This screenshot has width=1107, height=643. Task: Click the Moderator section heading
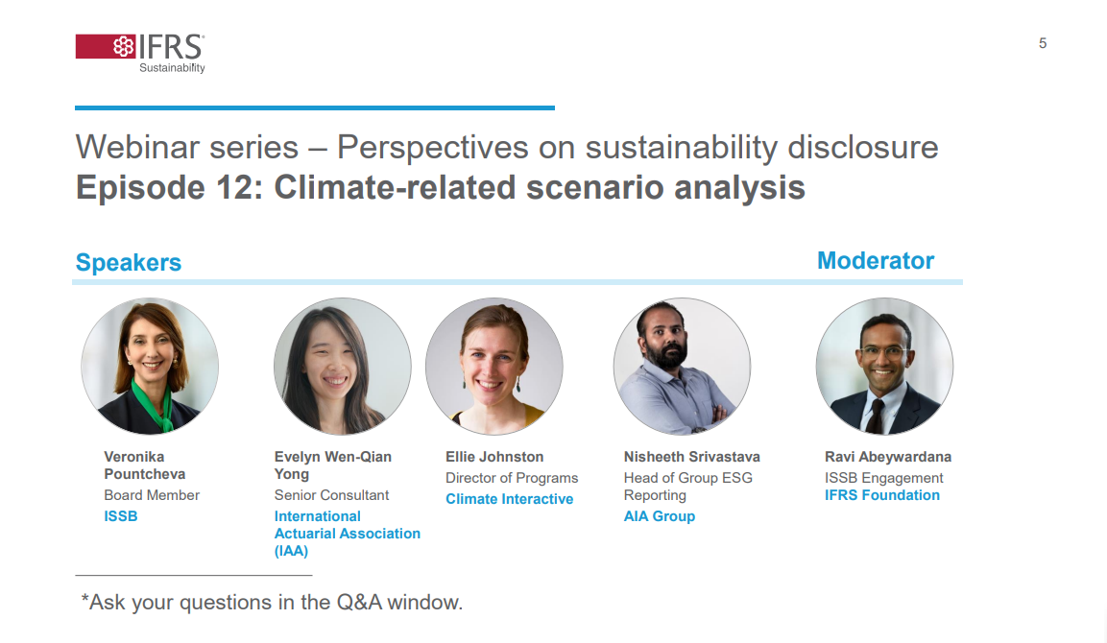coord(876,260)
